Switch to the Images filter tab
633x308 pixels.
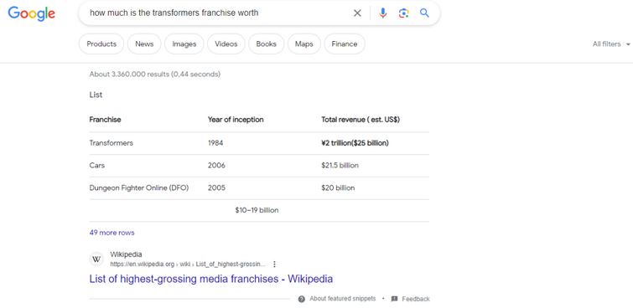(x=184, y=44)
